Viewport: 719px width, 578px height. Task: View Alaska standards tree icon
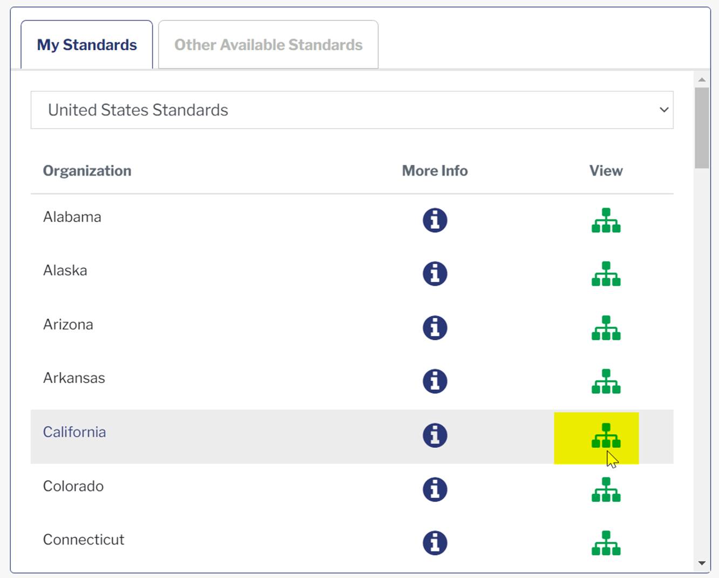[606, 274]
